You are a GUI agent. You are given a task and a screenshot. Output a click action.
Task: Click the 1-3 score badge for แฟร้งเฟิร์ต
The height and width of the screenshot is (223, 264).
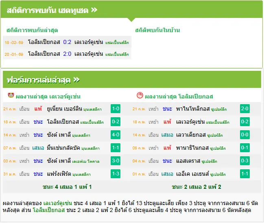(x=116, y=174)
